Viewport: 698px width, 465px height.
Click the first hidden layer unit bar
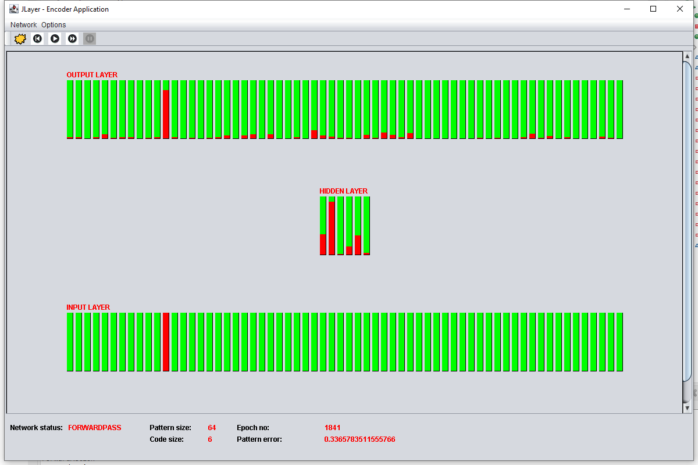[323, 226]
